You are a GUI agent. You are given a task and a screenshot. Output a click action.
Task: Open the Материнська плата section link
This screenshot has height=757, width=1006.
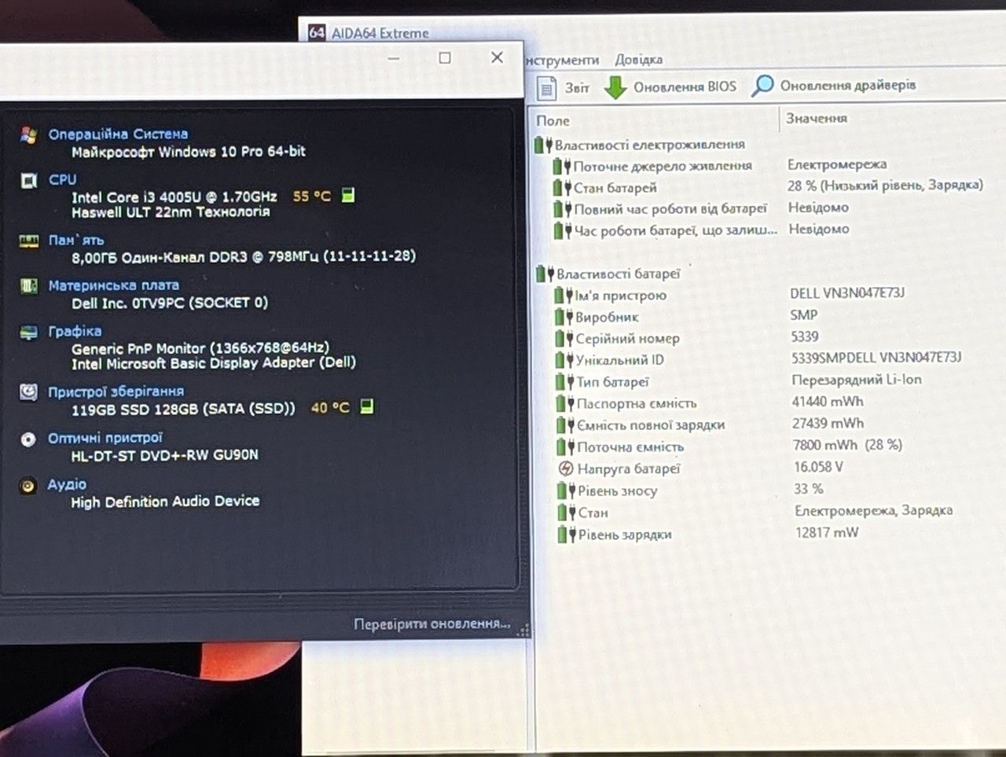click(114, 285)
